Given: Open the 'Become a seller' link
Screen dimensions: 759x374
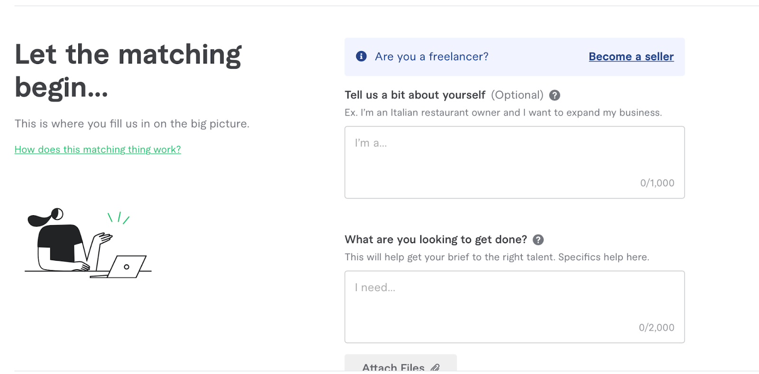Looking at the screenshot, I should [631, 56].
